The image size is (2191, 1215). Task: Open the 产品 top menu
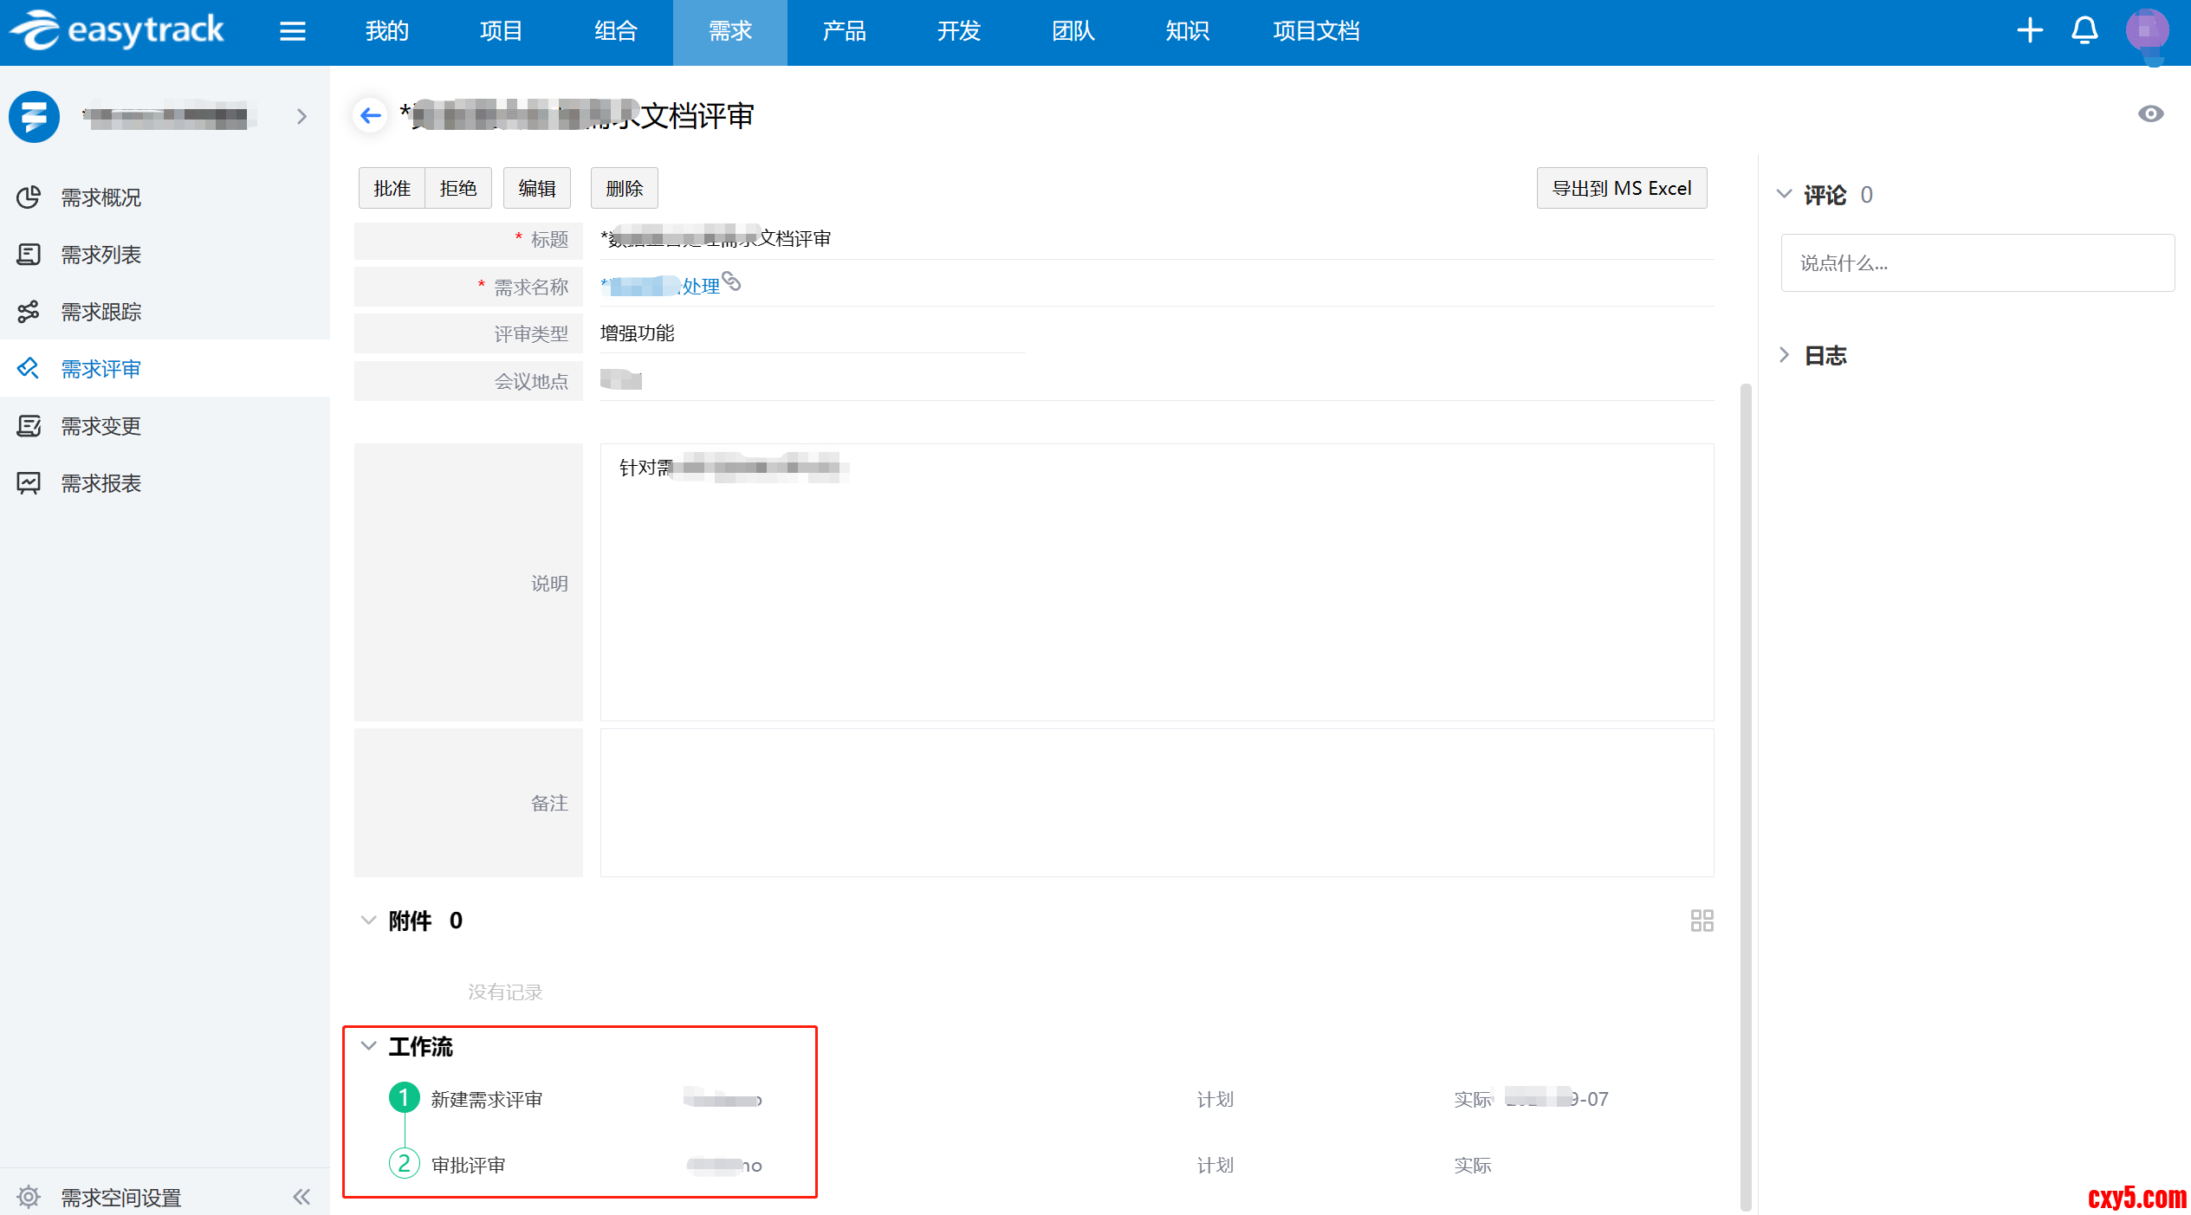coord(844,31)
